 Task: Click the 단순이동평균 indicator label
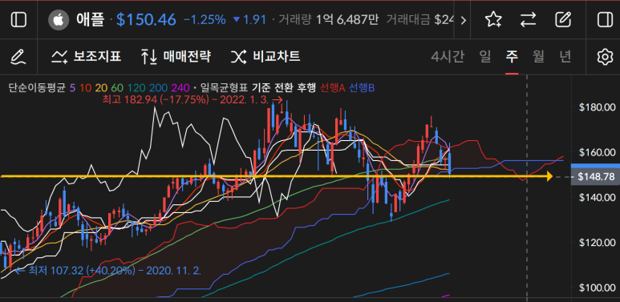[x=37, y=87]
